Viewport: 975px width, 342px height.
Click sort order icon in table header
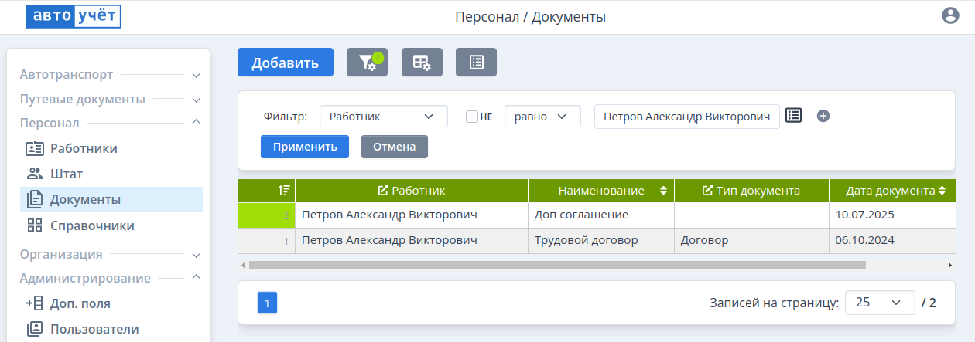[284, 191]
